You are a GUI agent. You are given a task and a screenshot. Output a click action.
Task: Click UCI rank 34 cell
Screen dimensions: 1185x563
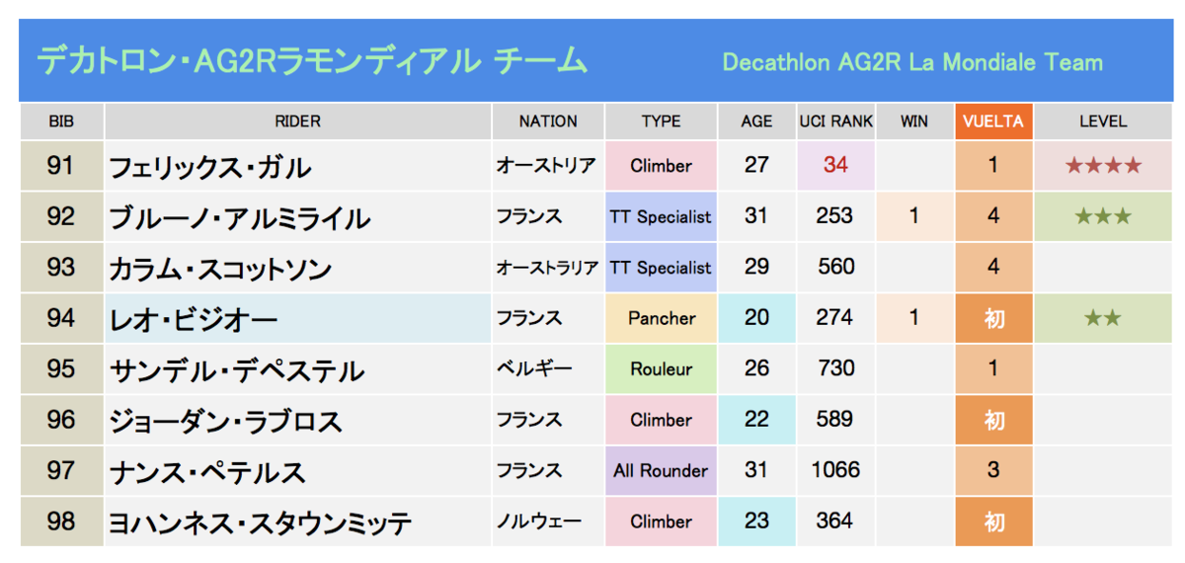835,165
